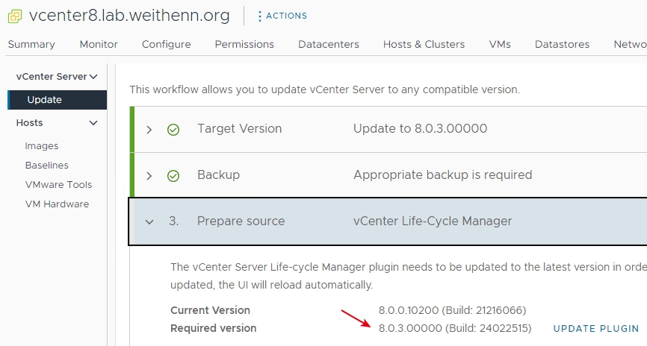This screenshot has width=647, height=346.
Task: Click the Prepare source step title
Action: click(x=241, y=221)
